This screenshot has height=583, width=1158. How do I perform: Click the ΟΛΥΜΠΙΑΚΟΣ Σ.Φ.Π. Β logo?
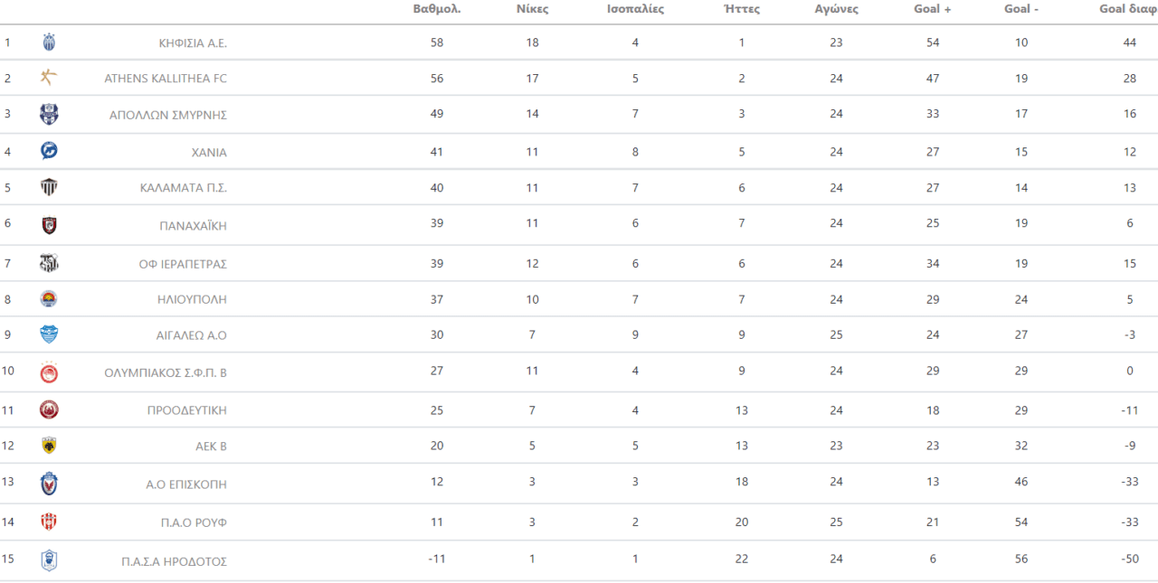49,371
